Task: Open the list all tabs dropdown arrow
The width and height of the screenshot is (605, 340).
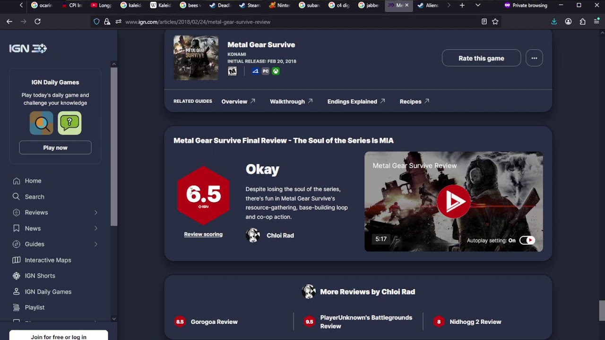Action: (x=478, y=5)
